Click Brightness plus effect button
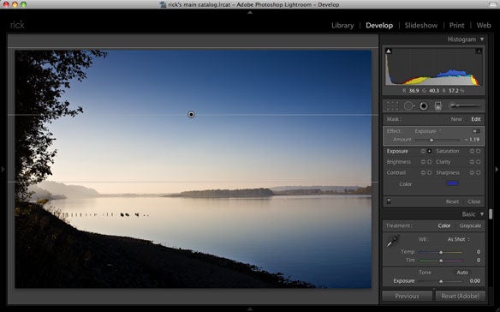Viewport: 500px width, 312px height. click(430, 162)
